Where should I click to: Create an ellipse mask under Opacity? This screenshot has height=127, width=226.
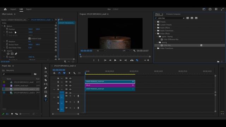click(x=8, y=54)
